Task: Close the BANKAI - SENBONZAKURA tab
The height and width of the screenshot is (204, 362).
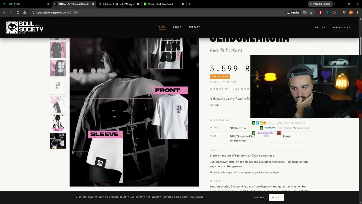Action: (x=93, y=4)
